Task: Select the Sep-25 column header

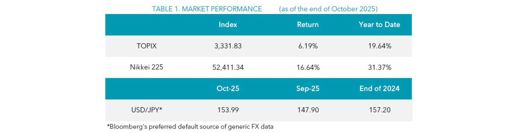Action: 308,89
